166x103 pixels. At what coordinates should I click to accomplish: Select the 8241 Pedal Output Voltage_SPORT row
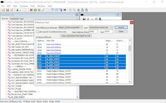[x=81, y=71]
